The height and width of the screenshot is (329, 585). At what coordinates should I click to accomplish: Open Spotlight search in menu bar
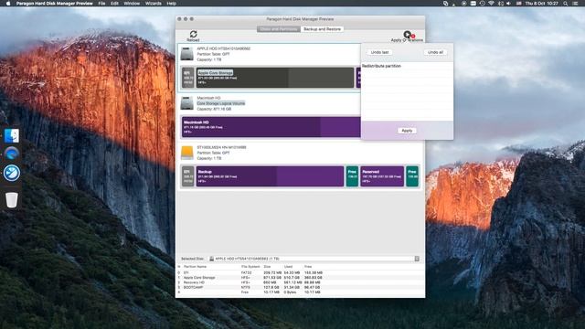pyautogui.click(x=566, y=4)
